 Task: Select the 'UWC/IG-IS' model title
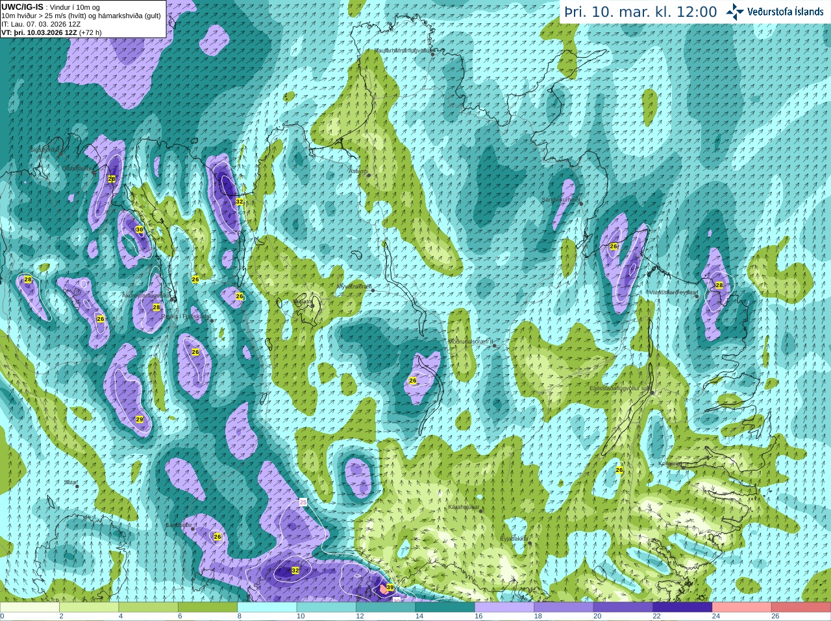22,7
